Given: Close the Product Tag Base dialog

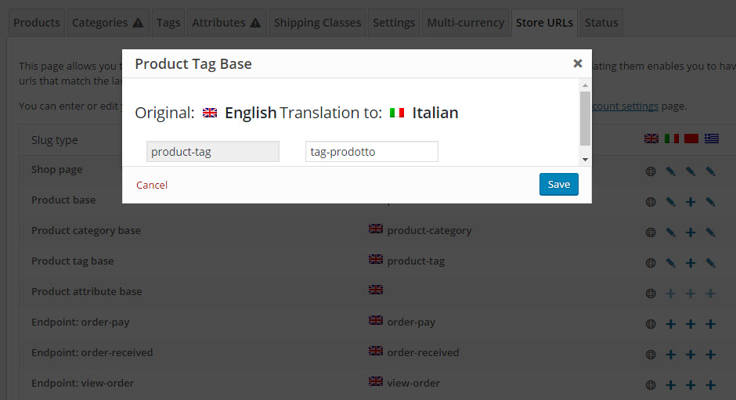Looking at the screenshot, I should click(x=577, y=63).
